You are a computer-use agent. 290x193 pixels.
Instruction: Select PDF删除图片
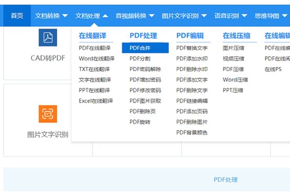pos(192,122)
